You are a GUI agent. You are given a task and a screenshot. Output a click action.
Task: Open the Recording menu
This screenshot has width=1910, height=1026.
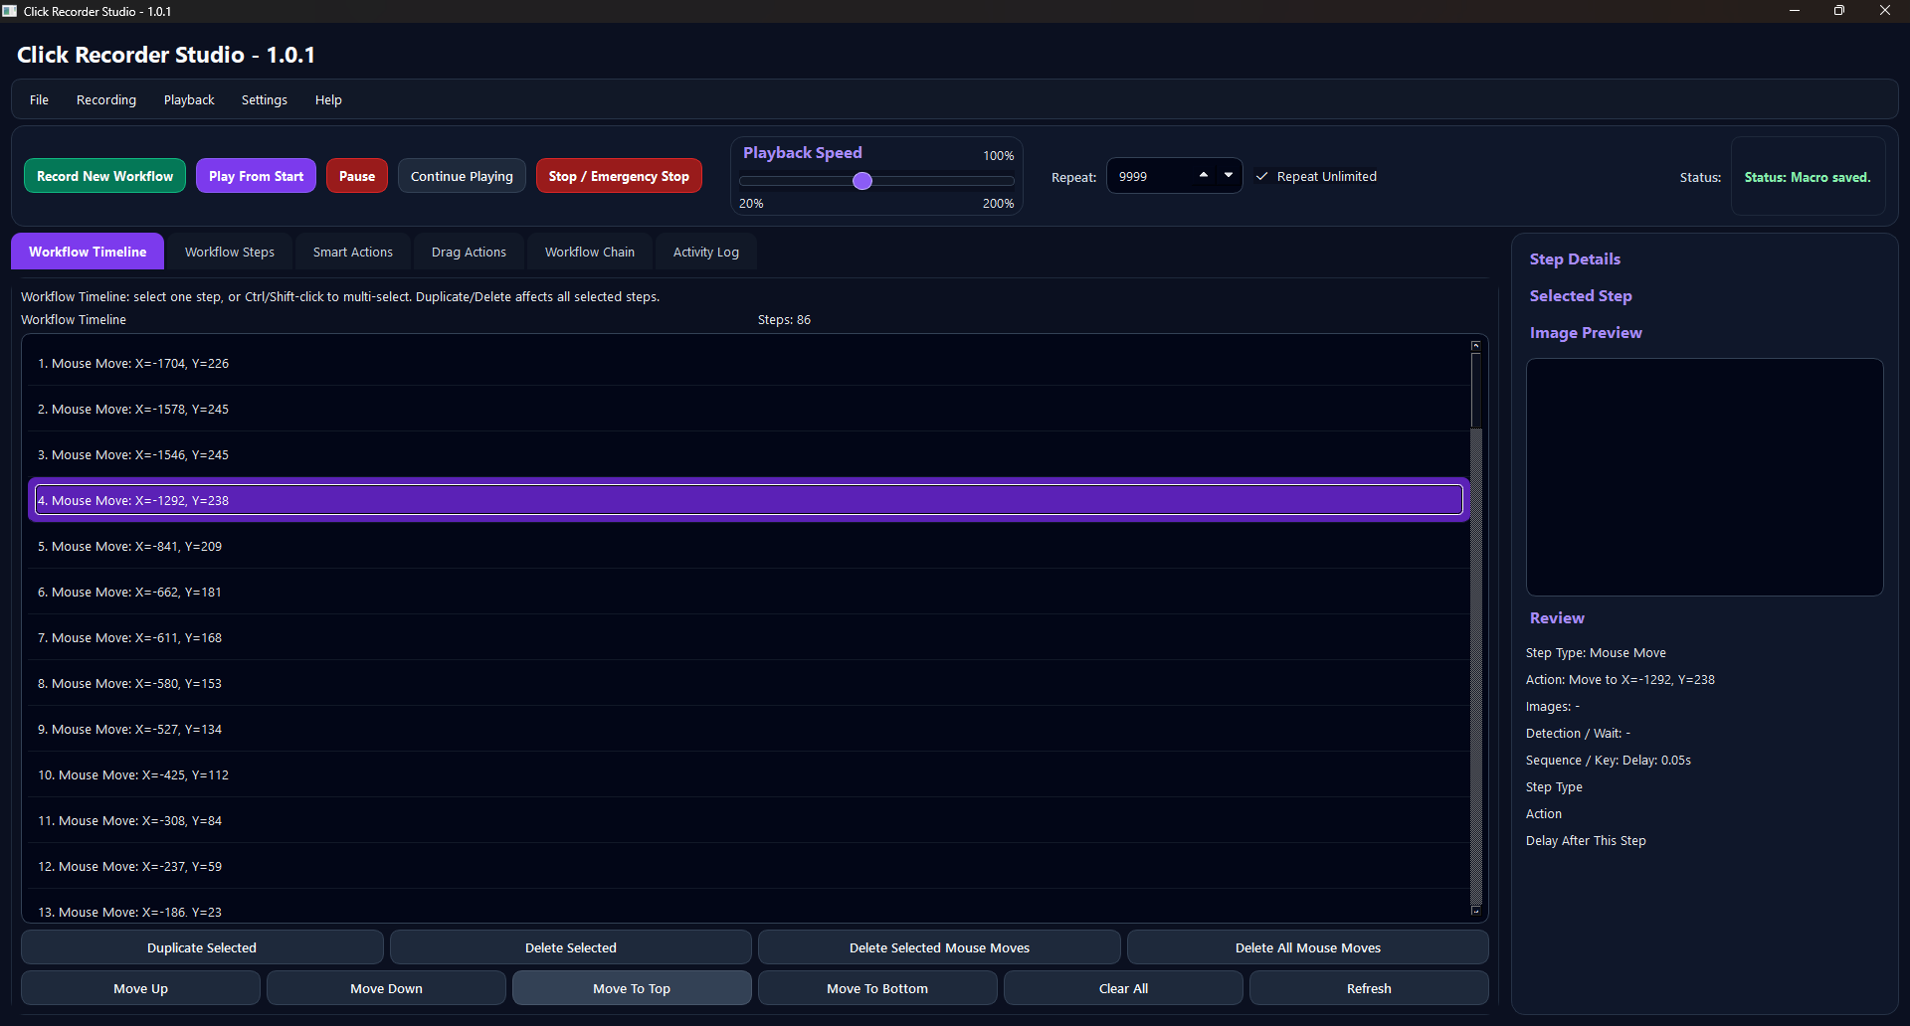click(106, 99)
